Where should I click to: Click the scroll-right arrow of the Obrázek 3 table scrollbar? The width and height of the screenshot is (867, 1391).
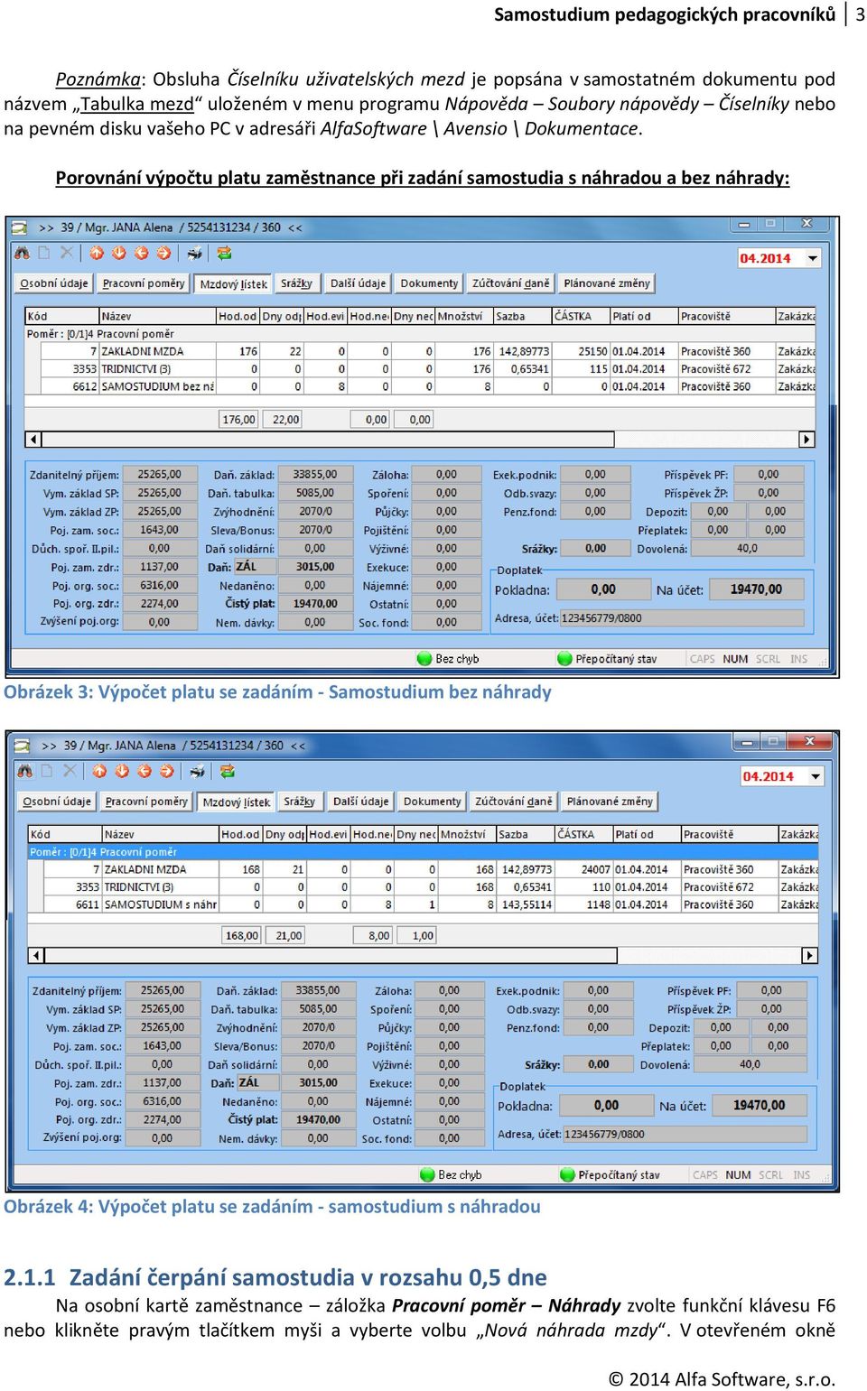[807, 440]
